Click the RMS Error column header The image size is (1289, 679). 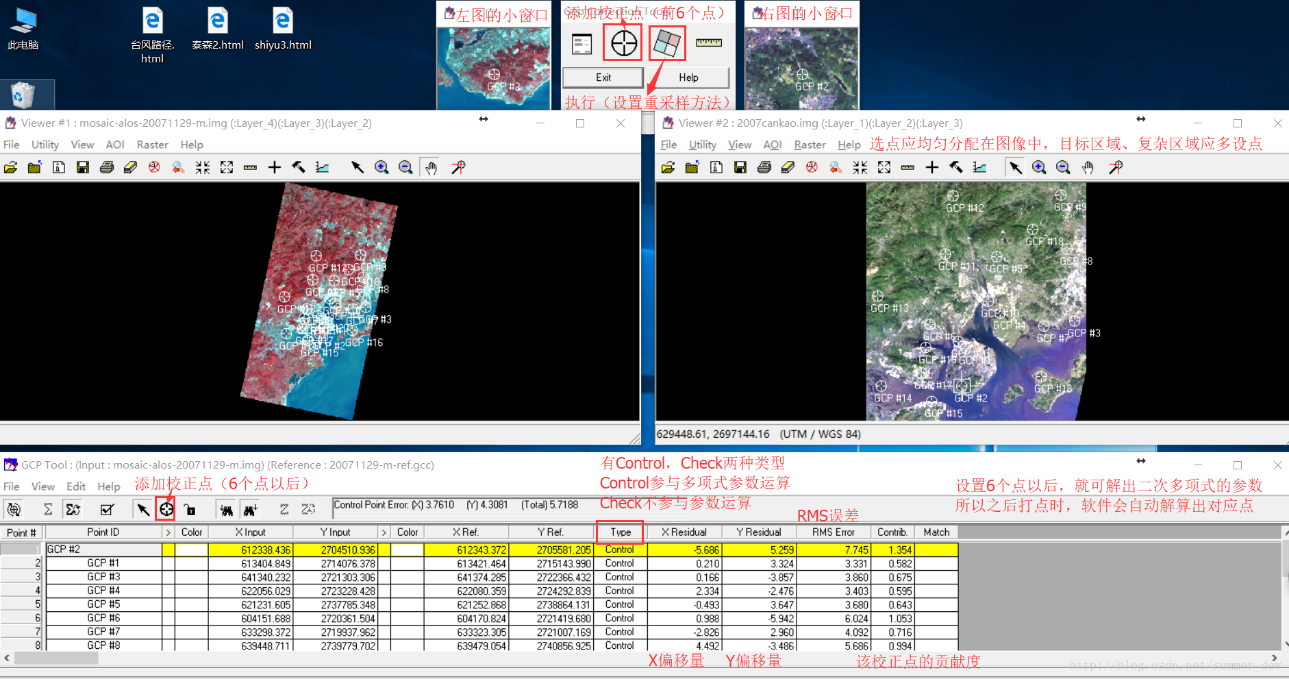833,532
